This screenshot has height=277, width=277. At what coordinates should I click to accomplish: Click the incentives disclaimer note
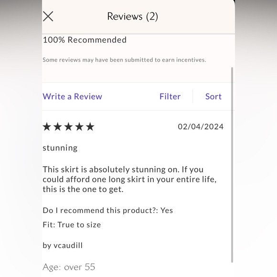[x=124, y=60]
